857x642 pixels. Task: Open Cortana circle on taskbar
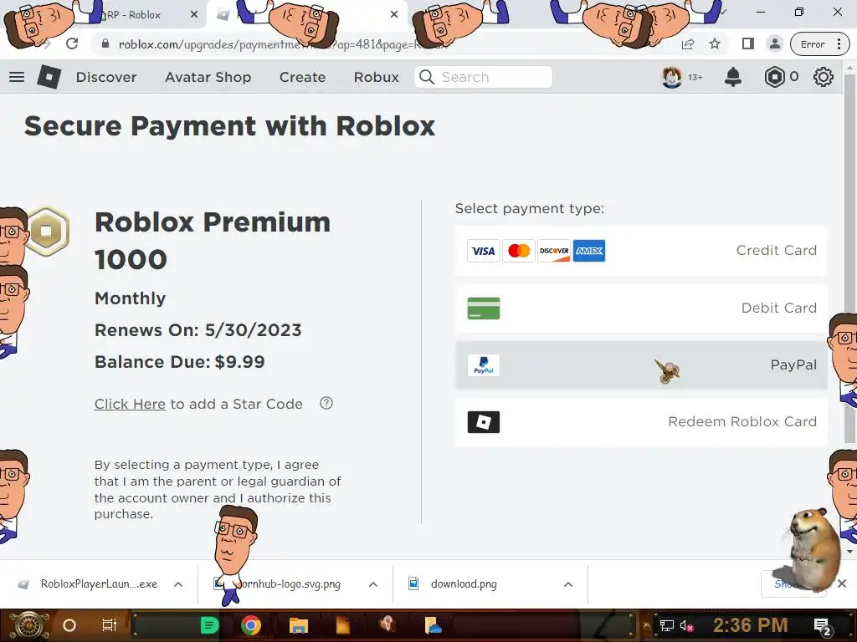(69, 625)
